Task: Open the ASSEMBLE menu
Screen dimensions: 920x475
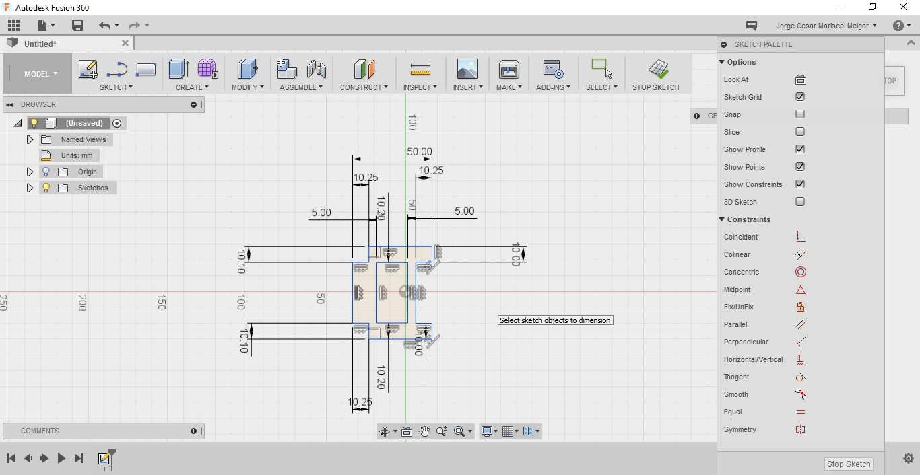Action: pos(301,87)
